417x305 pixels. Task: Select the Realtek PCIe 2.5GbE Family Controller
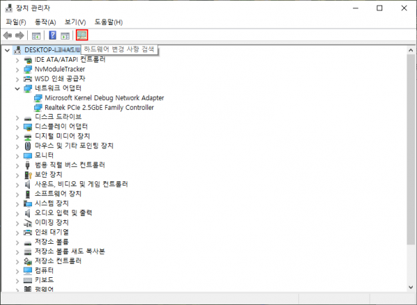coord(99,108)
